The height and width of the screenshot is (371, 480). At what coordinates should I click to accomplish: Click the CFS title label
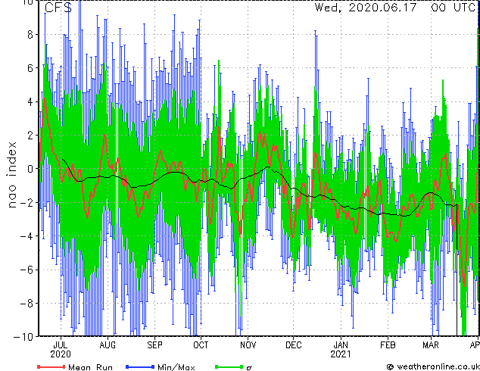pyautogui.click(x=58, y=8)
